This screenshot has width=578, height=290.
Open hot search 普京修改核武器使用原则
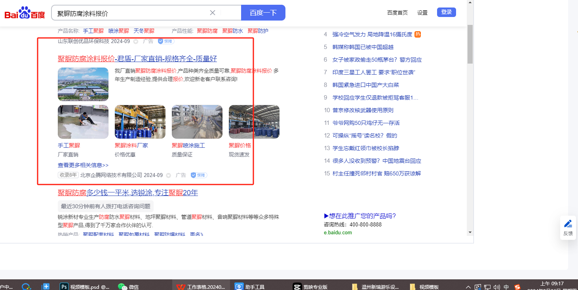pos(363,110)
